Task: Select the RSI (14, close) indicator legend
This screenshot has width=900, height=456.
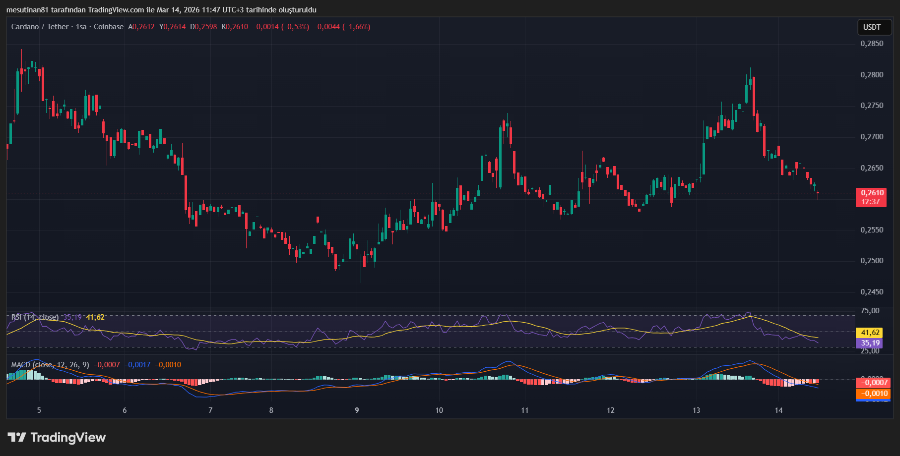Action: (x=35, y=317)
